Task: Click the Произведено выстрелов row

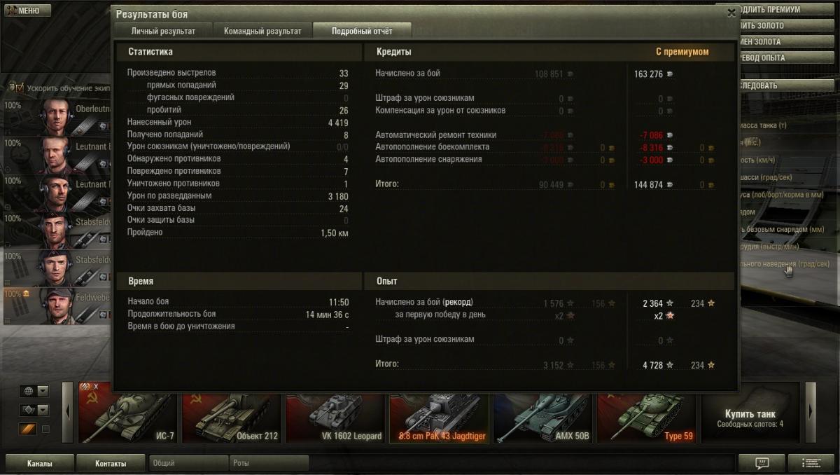Action: [x=238, y=73]
